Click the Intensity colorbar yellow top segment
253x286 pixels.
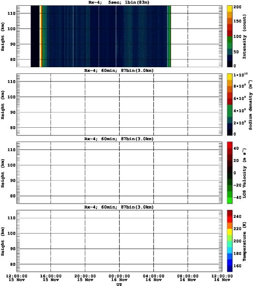pos(230,9)
